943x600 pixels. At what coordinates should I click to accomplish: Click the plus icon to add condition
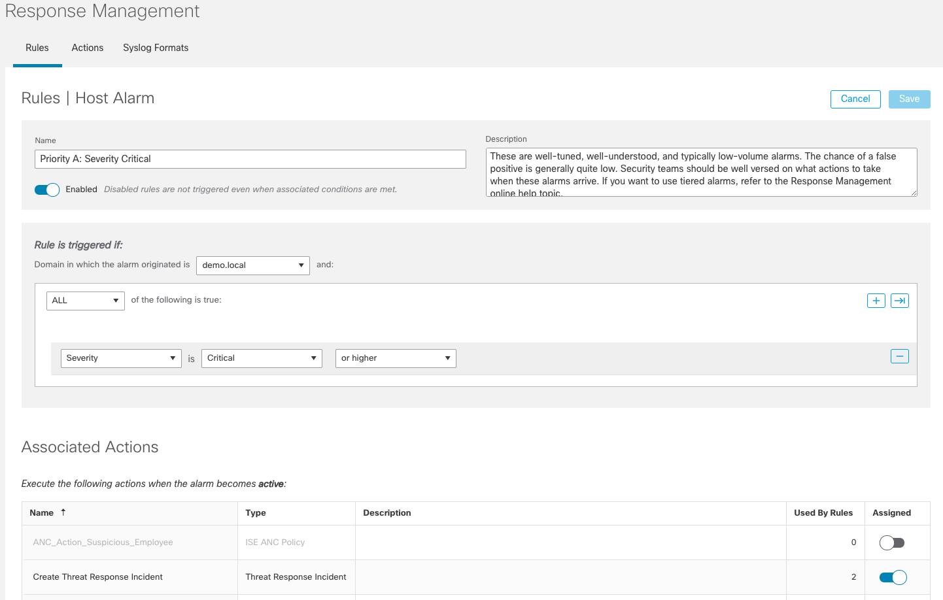tap(876, 301)
